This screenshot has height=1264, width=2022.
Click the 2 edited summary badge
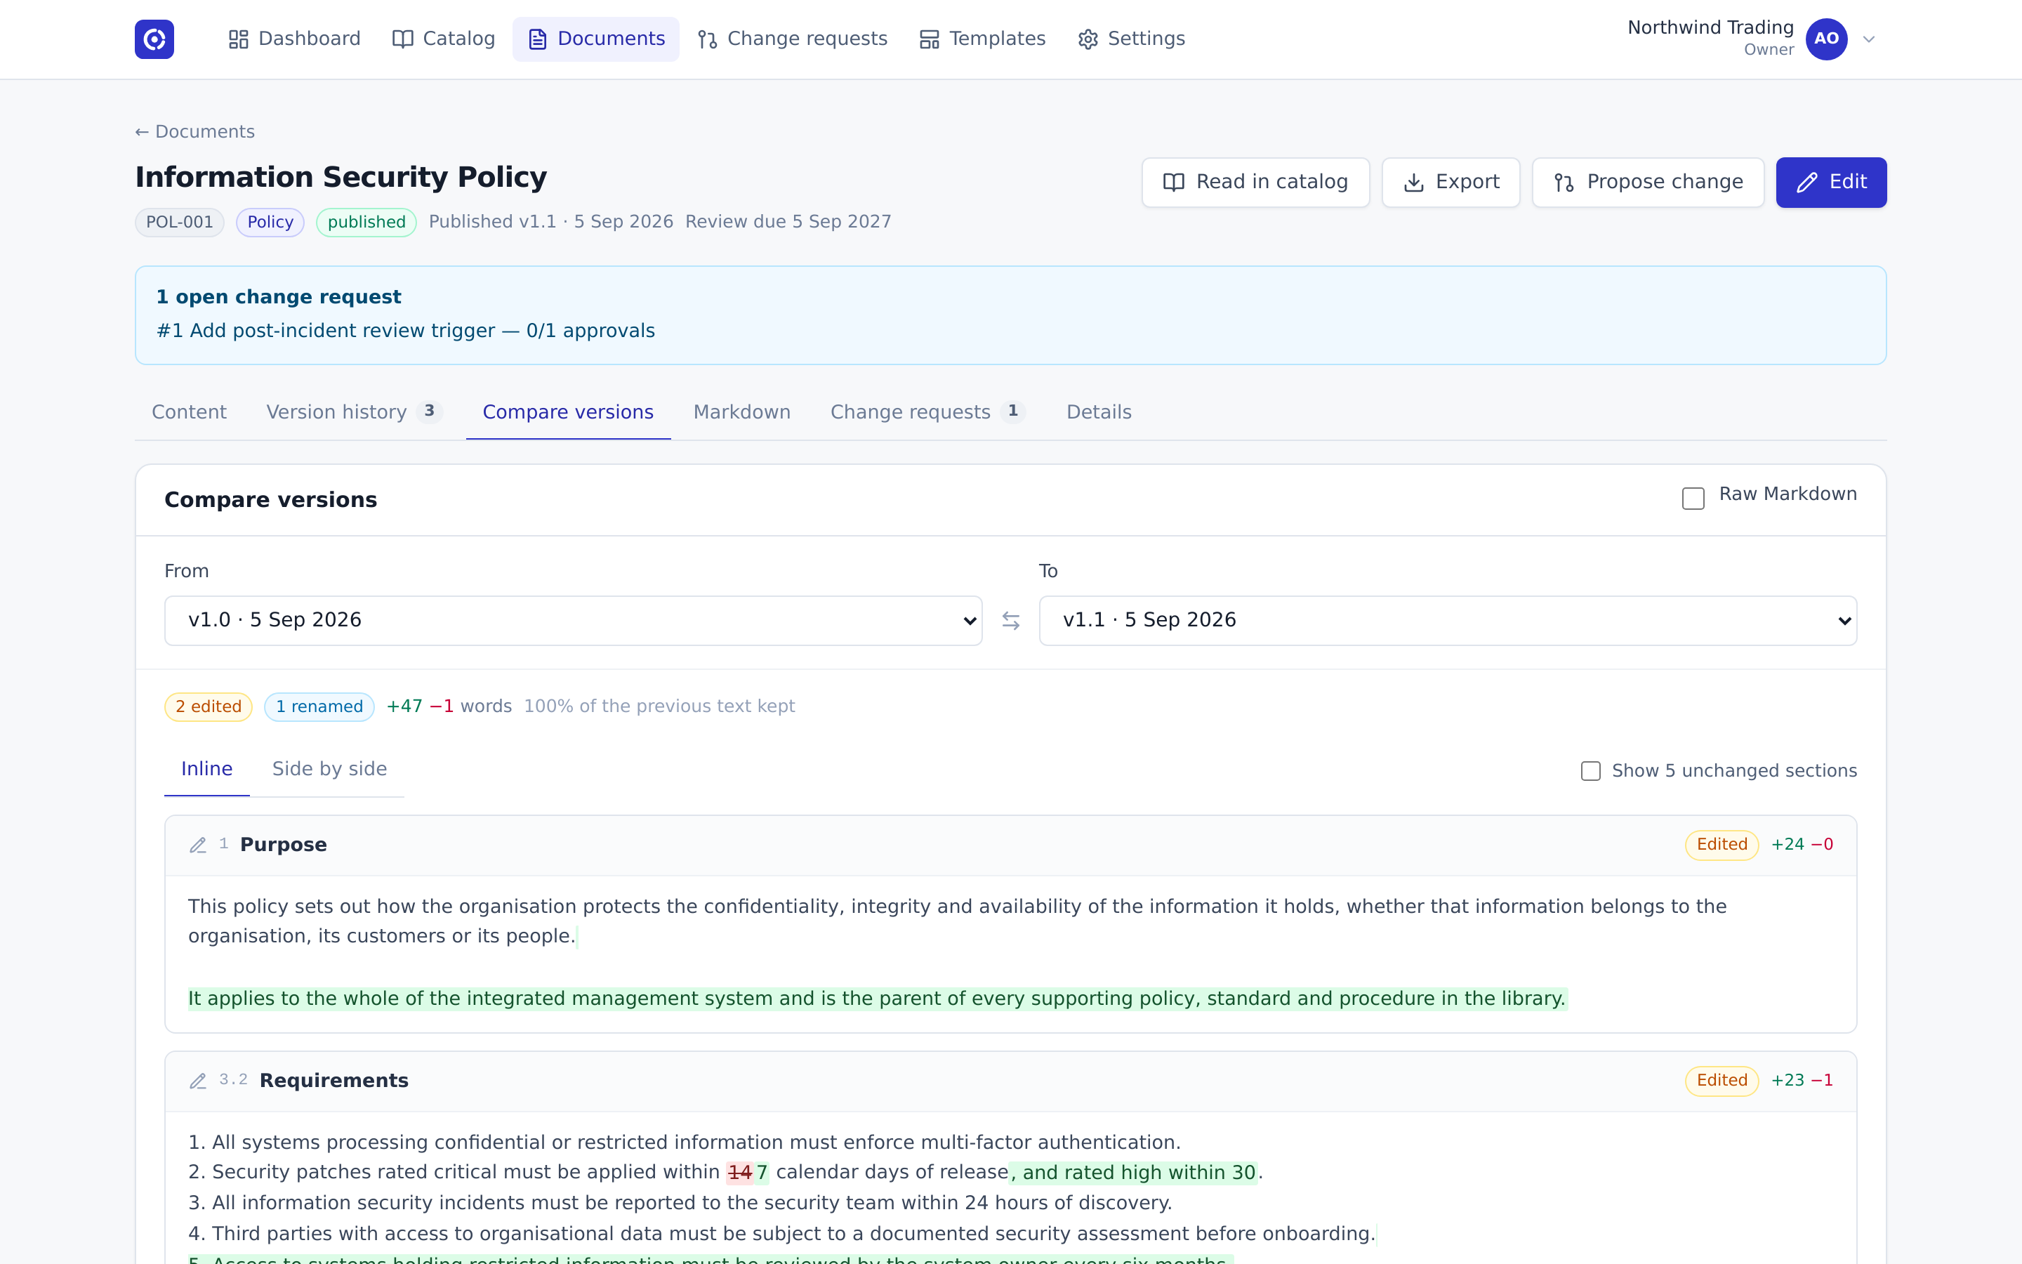208,707
